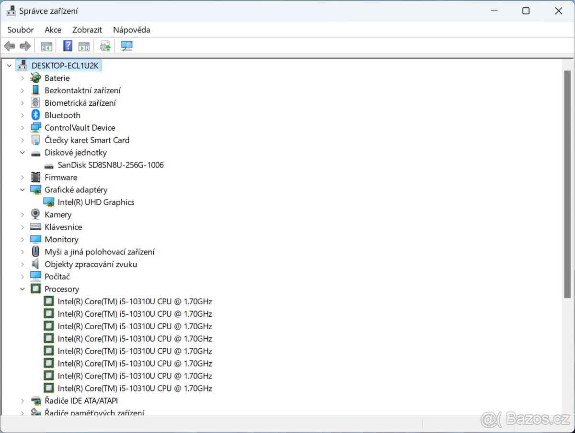Select the Baterie category
The height and width of the screenshot is (433, 575).
57,78
